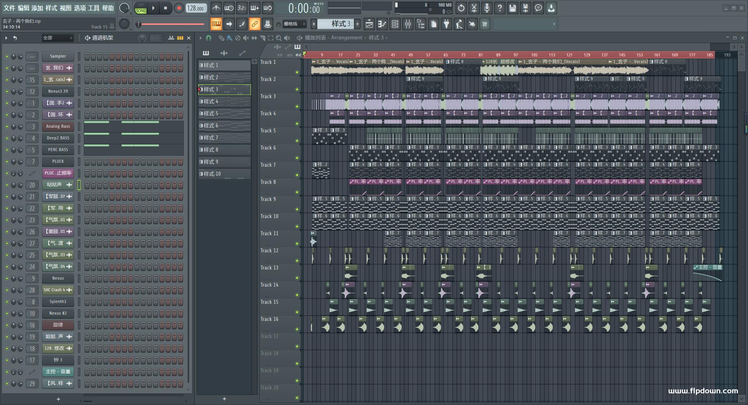The width and height of the screenshot is (748, 405).
Task: Toggle the recording countdown icon
Action: click(x=242, y=8)
